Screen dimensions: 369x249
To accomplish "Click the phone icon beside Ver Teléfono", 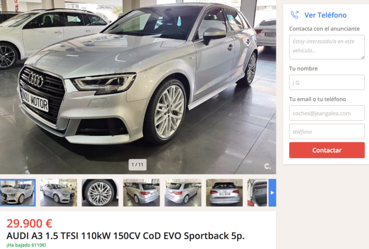I will pos(294,15).
